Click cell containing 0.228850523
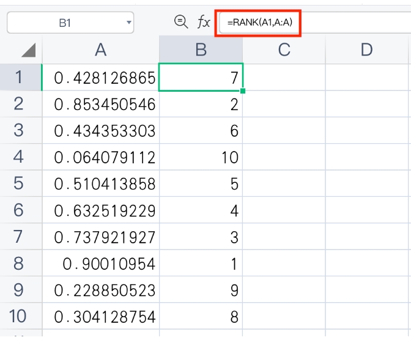 101,289
